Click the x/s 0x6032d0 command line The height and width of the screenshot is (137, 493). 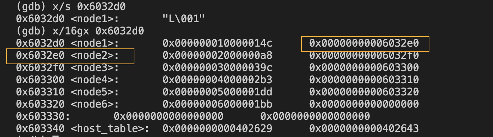click(x=70, y=6)
